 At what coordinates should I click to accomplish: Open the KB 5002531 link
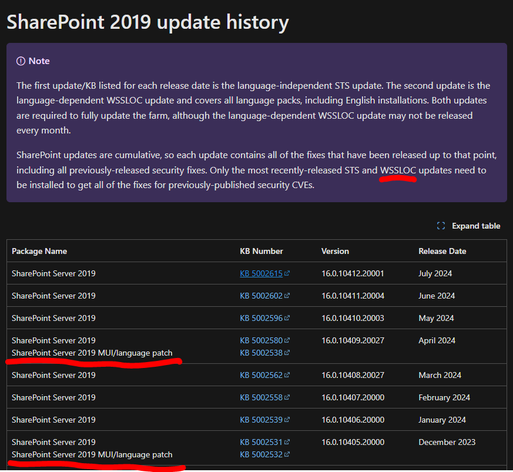coord(261,442)
